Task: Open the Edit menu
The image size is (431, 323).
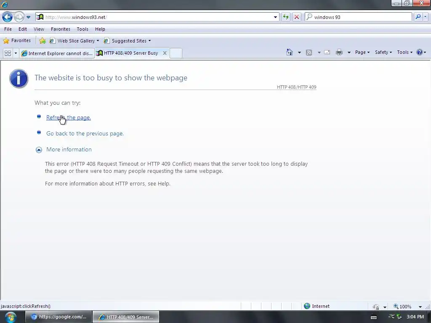Action: (23, 29)
